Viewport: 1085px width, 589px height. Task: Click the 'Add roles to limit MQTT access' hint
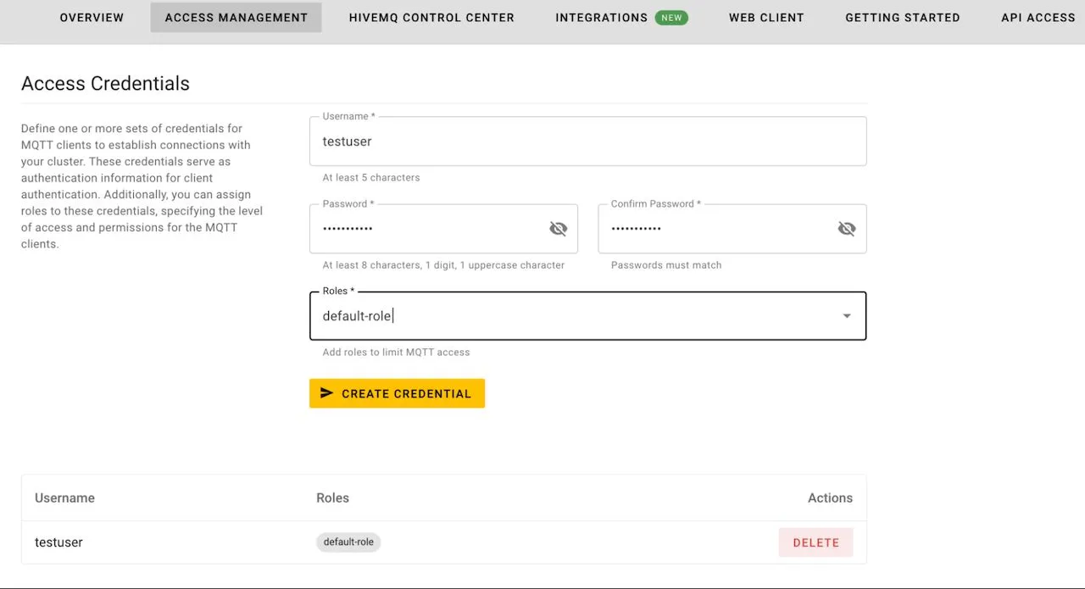click(x=396, y=353)
